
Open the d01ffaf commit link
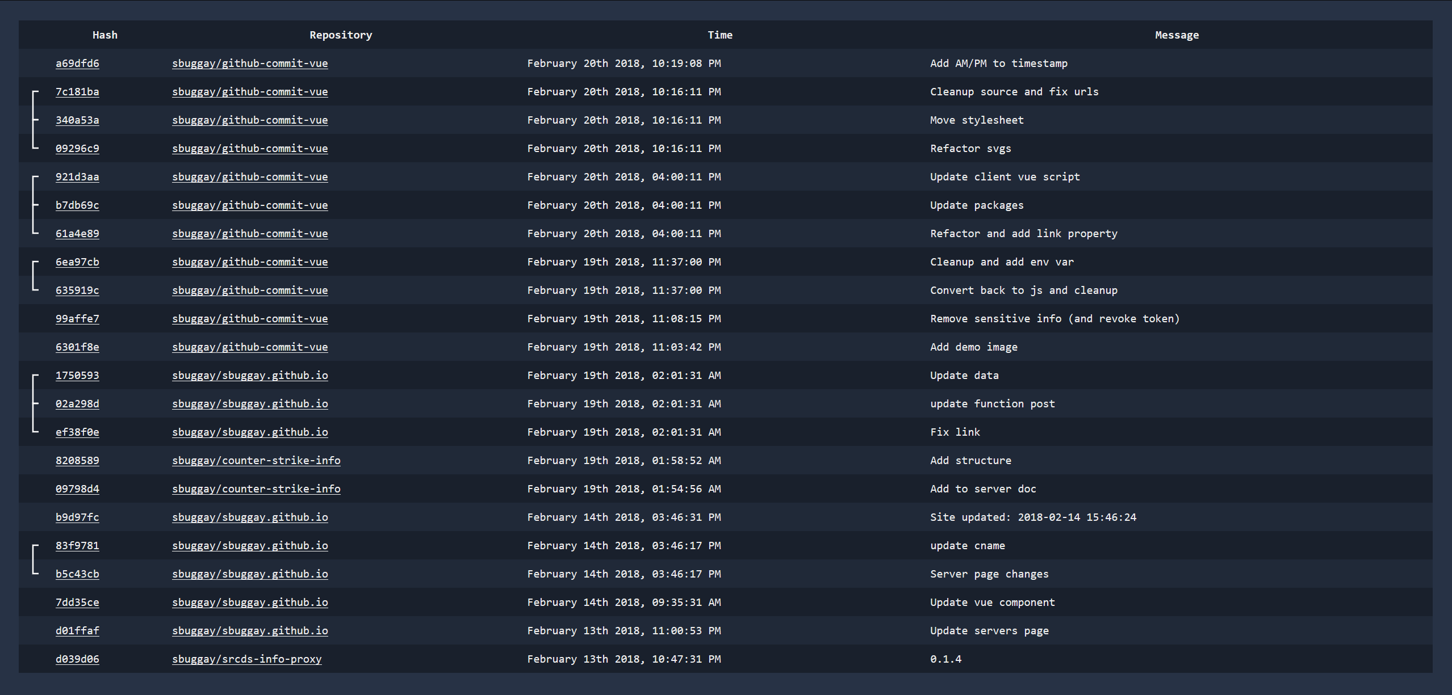click(77, 631)
